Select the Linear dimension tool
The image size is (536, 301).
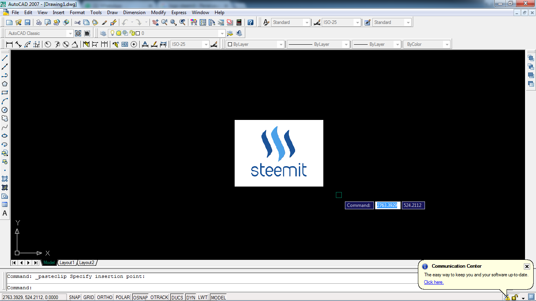pyautogui.click(x=9, y=44)
